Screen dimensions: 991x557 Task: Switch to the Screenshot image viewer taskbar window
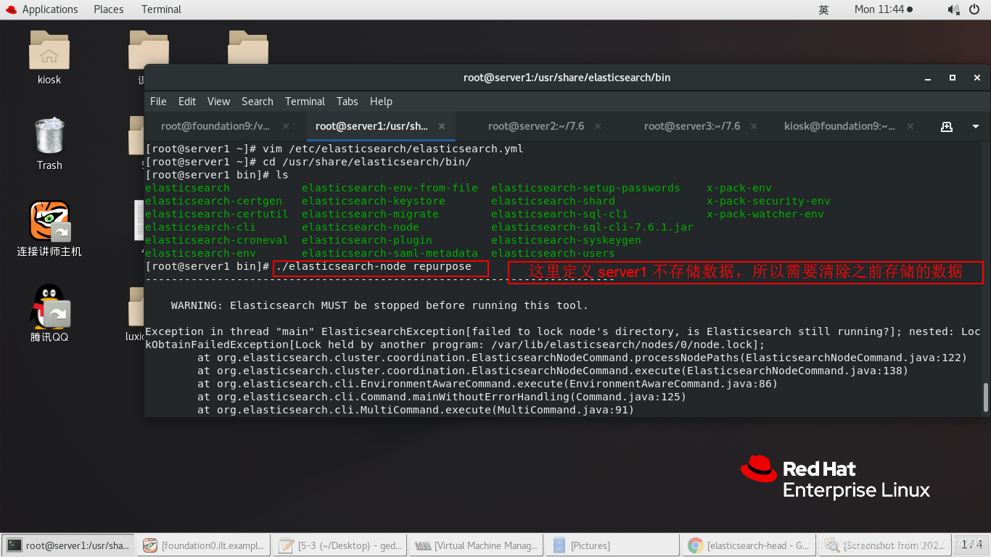885,545
